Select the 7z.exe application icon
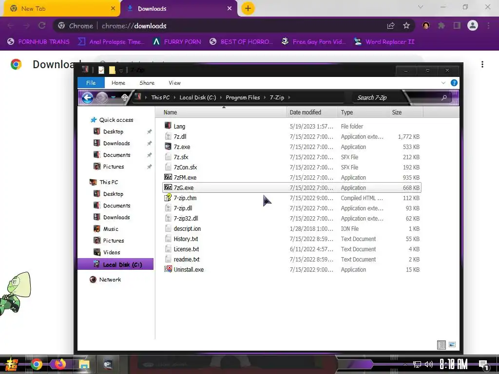499x374 pixels. tap(168, 146)
